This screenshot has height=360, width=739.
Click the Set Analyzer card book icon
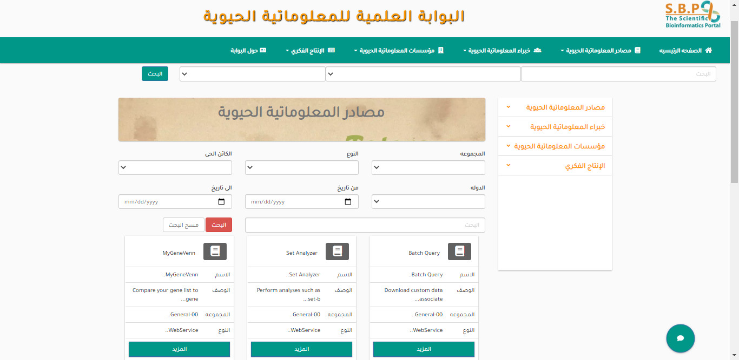[x=338, y=251]
